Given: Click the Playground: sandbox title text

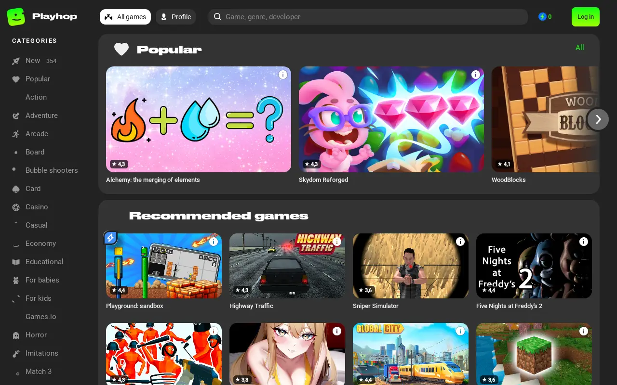Looking at the screenshot, I should [x=134, y=306].
